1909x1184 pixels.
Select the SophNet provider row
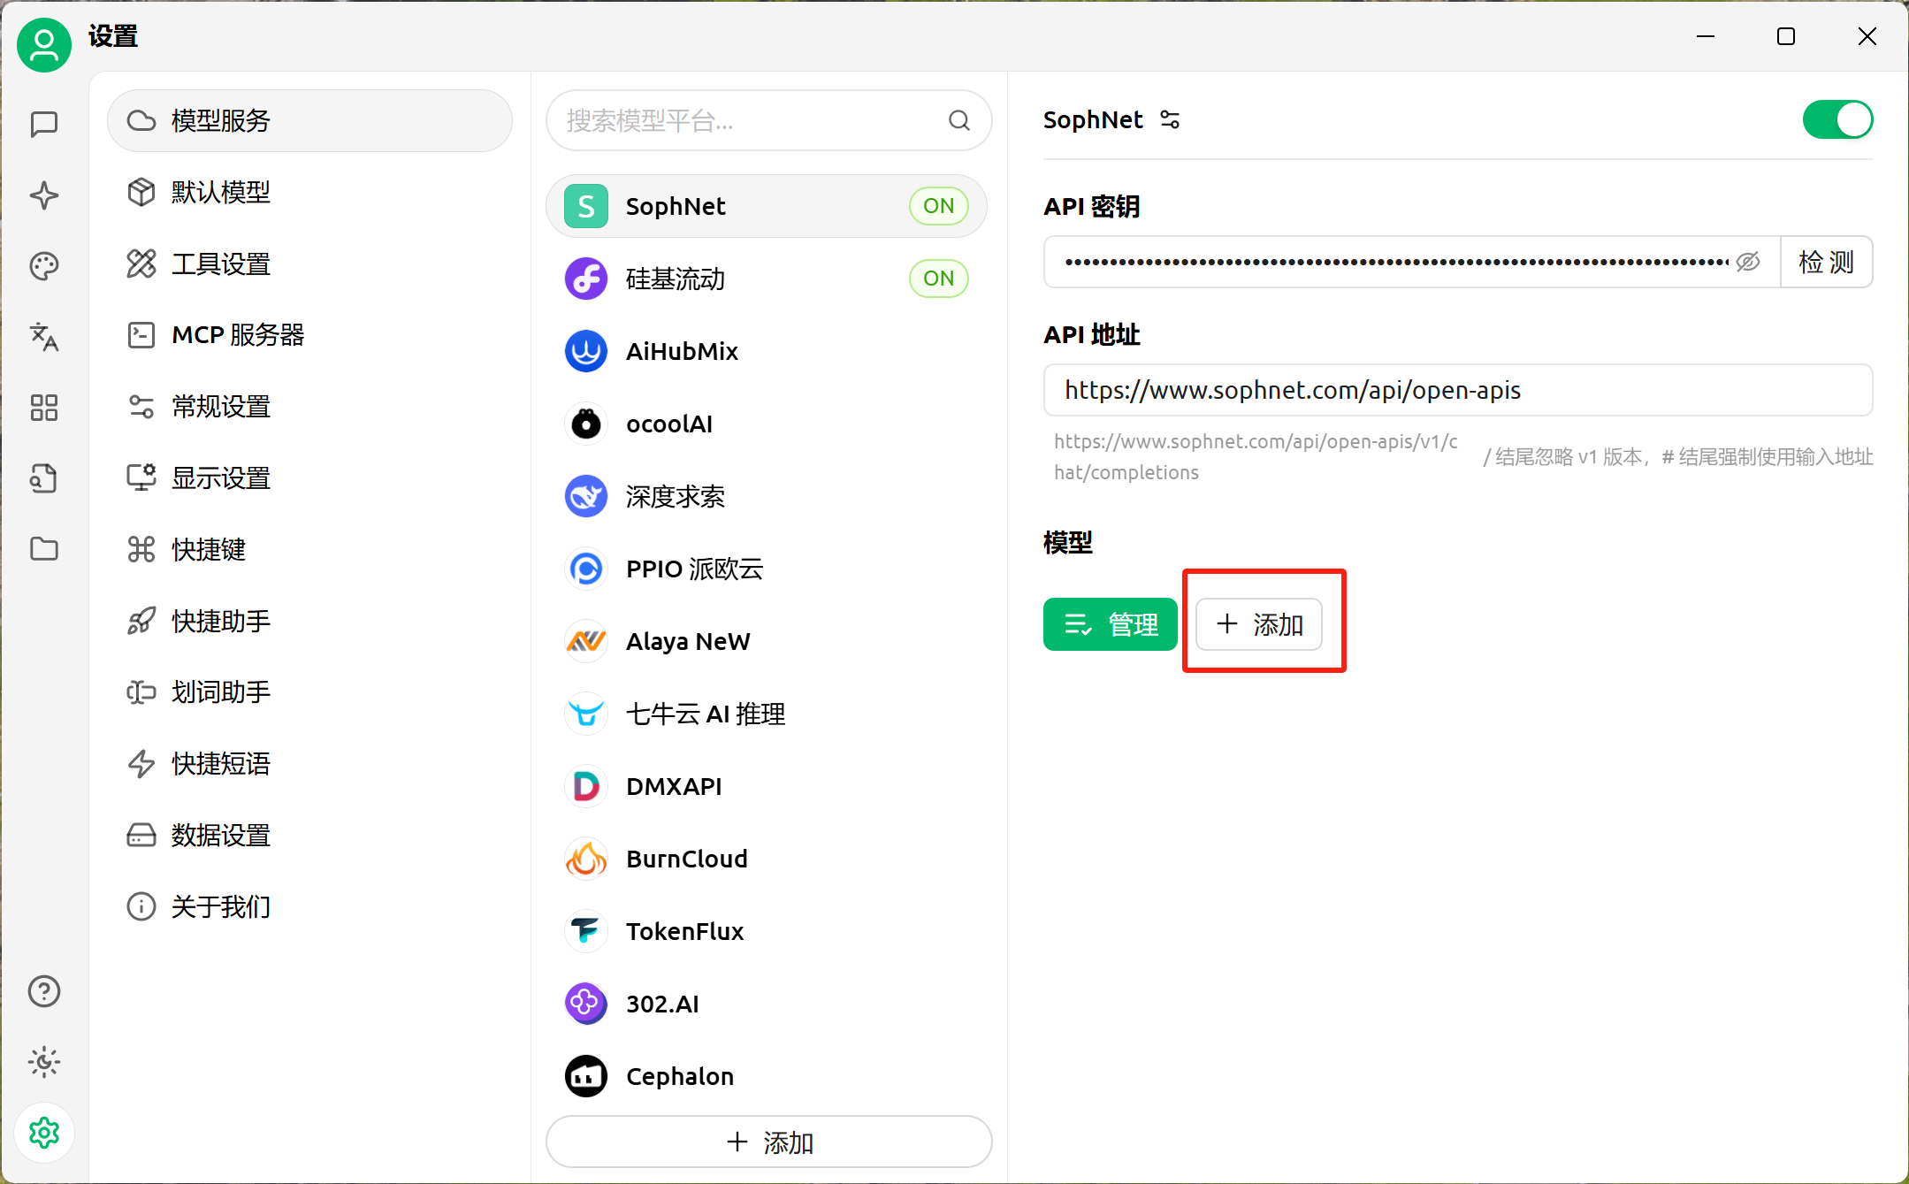767,206
